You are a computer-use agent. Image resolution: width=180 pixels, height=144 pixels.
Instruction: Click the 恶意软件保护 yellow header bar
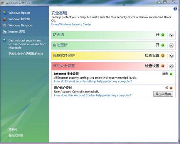[113, 56]
